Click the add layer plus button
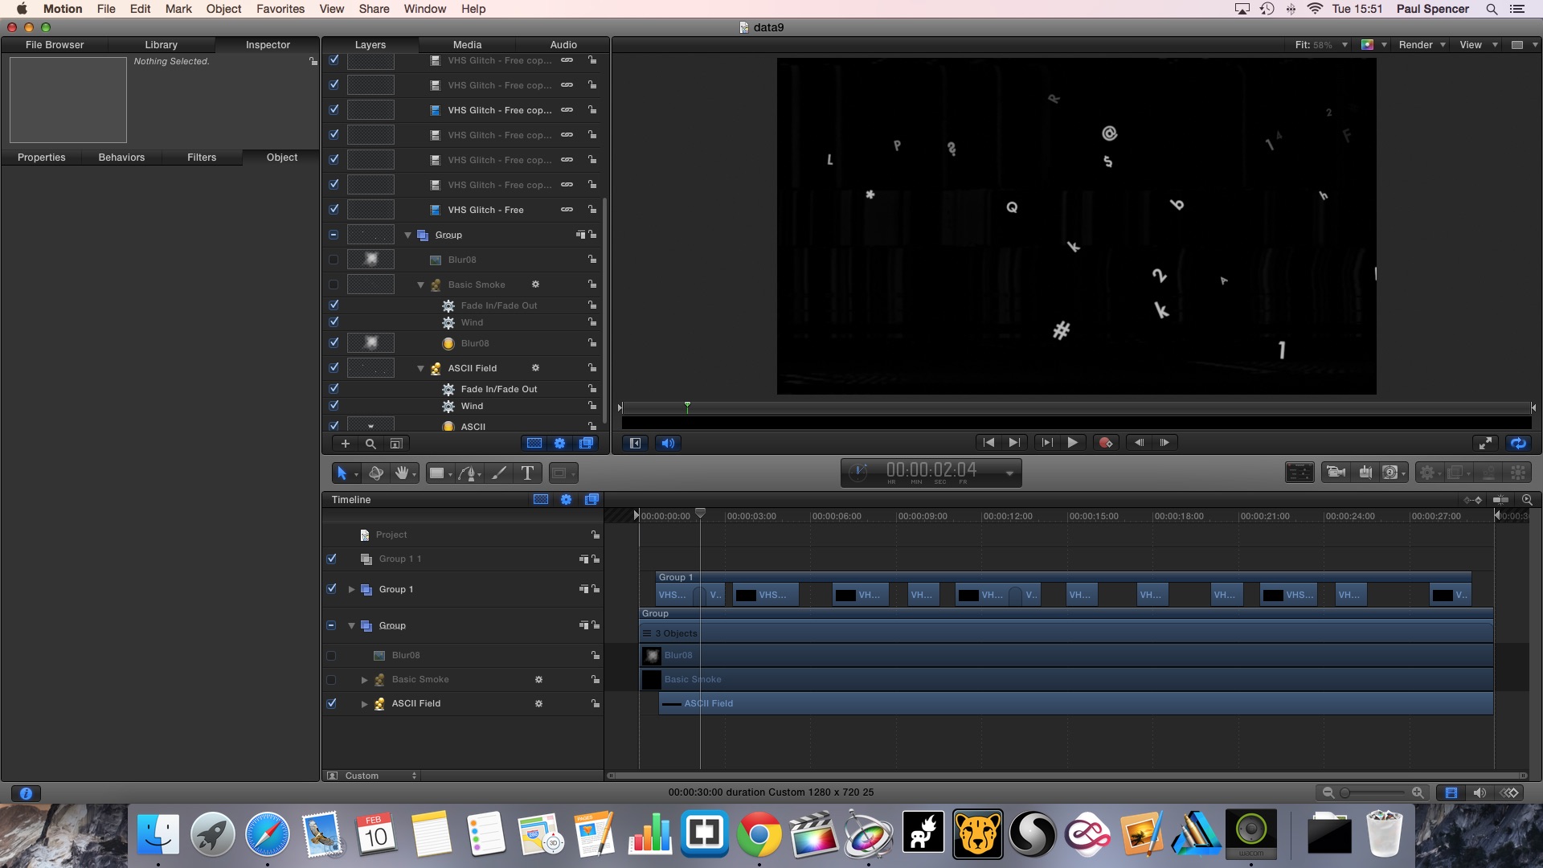This screenshot has height=868, width=1543. point(346,444)
